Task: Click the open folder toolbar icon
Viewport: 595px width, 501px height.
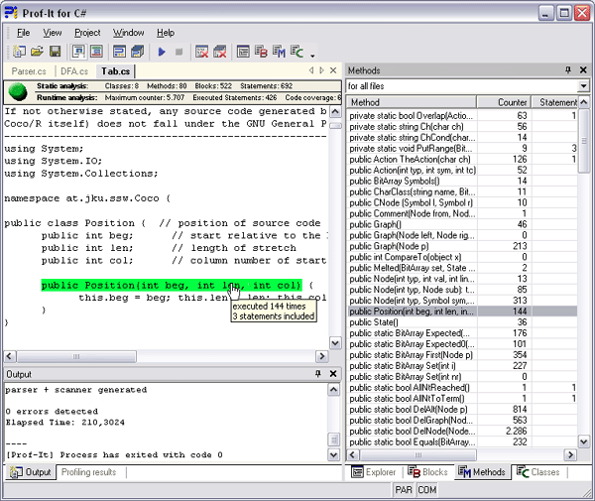Action: point(37,52)
